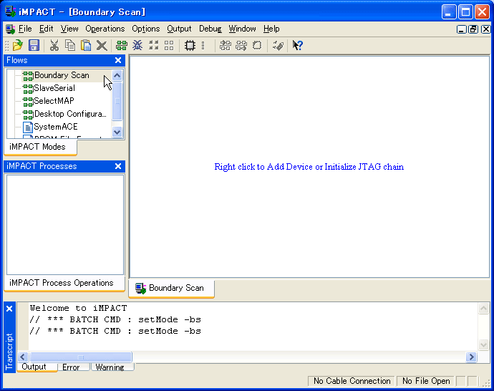Viewport: 494px width, 391px height.
Task: Click transcript horizontal scroll right arrow
Action: click(x=471, y=357)
